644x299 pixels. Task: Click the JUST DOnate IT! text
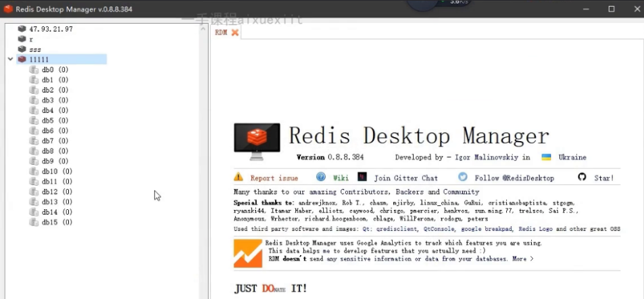[271, 288]
